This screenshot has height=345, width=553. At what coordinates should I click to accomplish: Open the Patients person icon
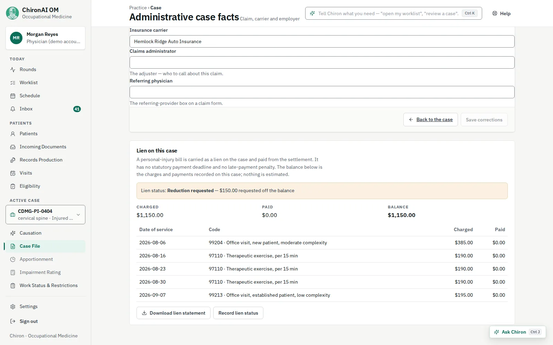pos(13,134)
